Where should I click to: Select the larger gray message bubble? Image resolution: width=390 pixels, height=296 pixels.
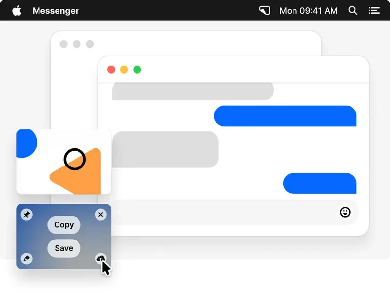165,149
